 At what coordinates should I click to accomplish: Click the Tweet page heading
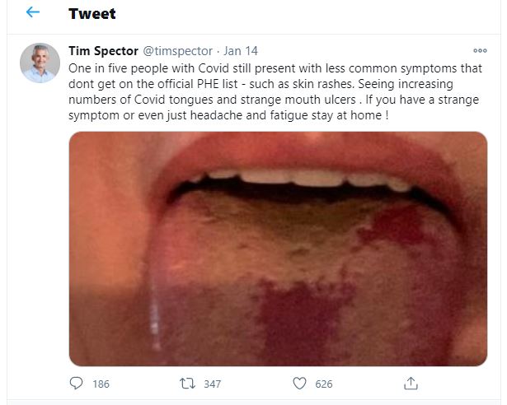pos(92,14)
